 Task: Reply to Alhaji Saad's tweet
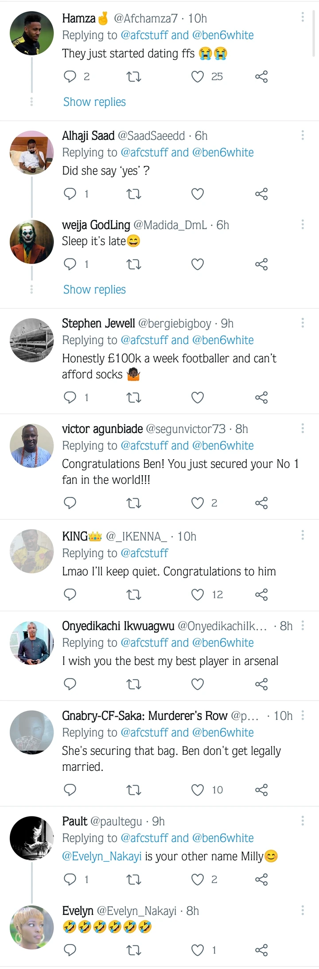[70, 194]
